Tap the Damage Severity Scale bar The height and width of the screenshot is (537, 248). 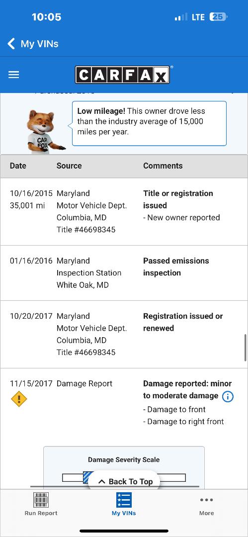click(124, 477)
